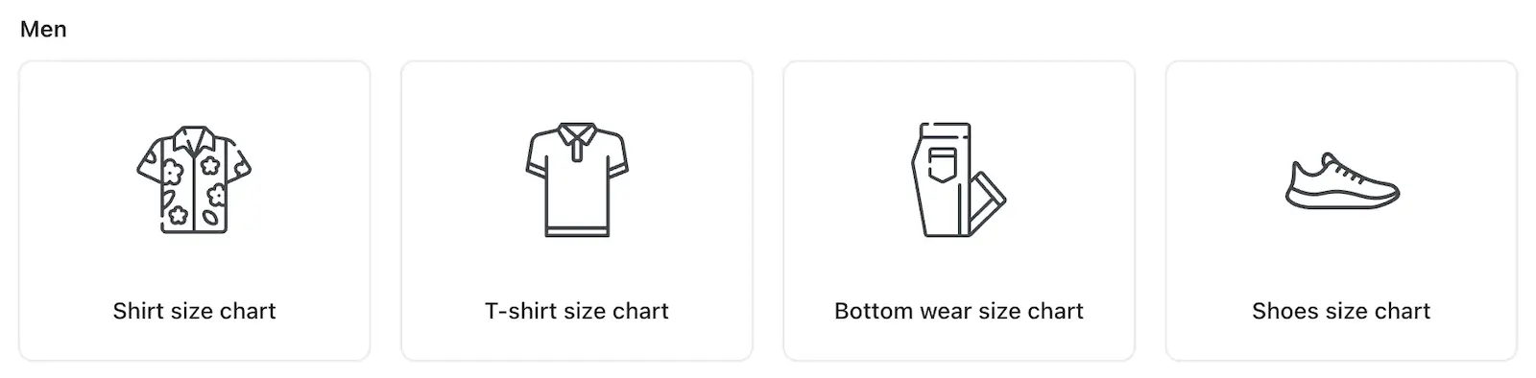Select the Shoes size chart card
Screen dimensions: 1536x378
click(1341, 211)
